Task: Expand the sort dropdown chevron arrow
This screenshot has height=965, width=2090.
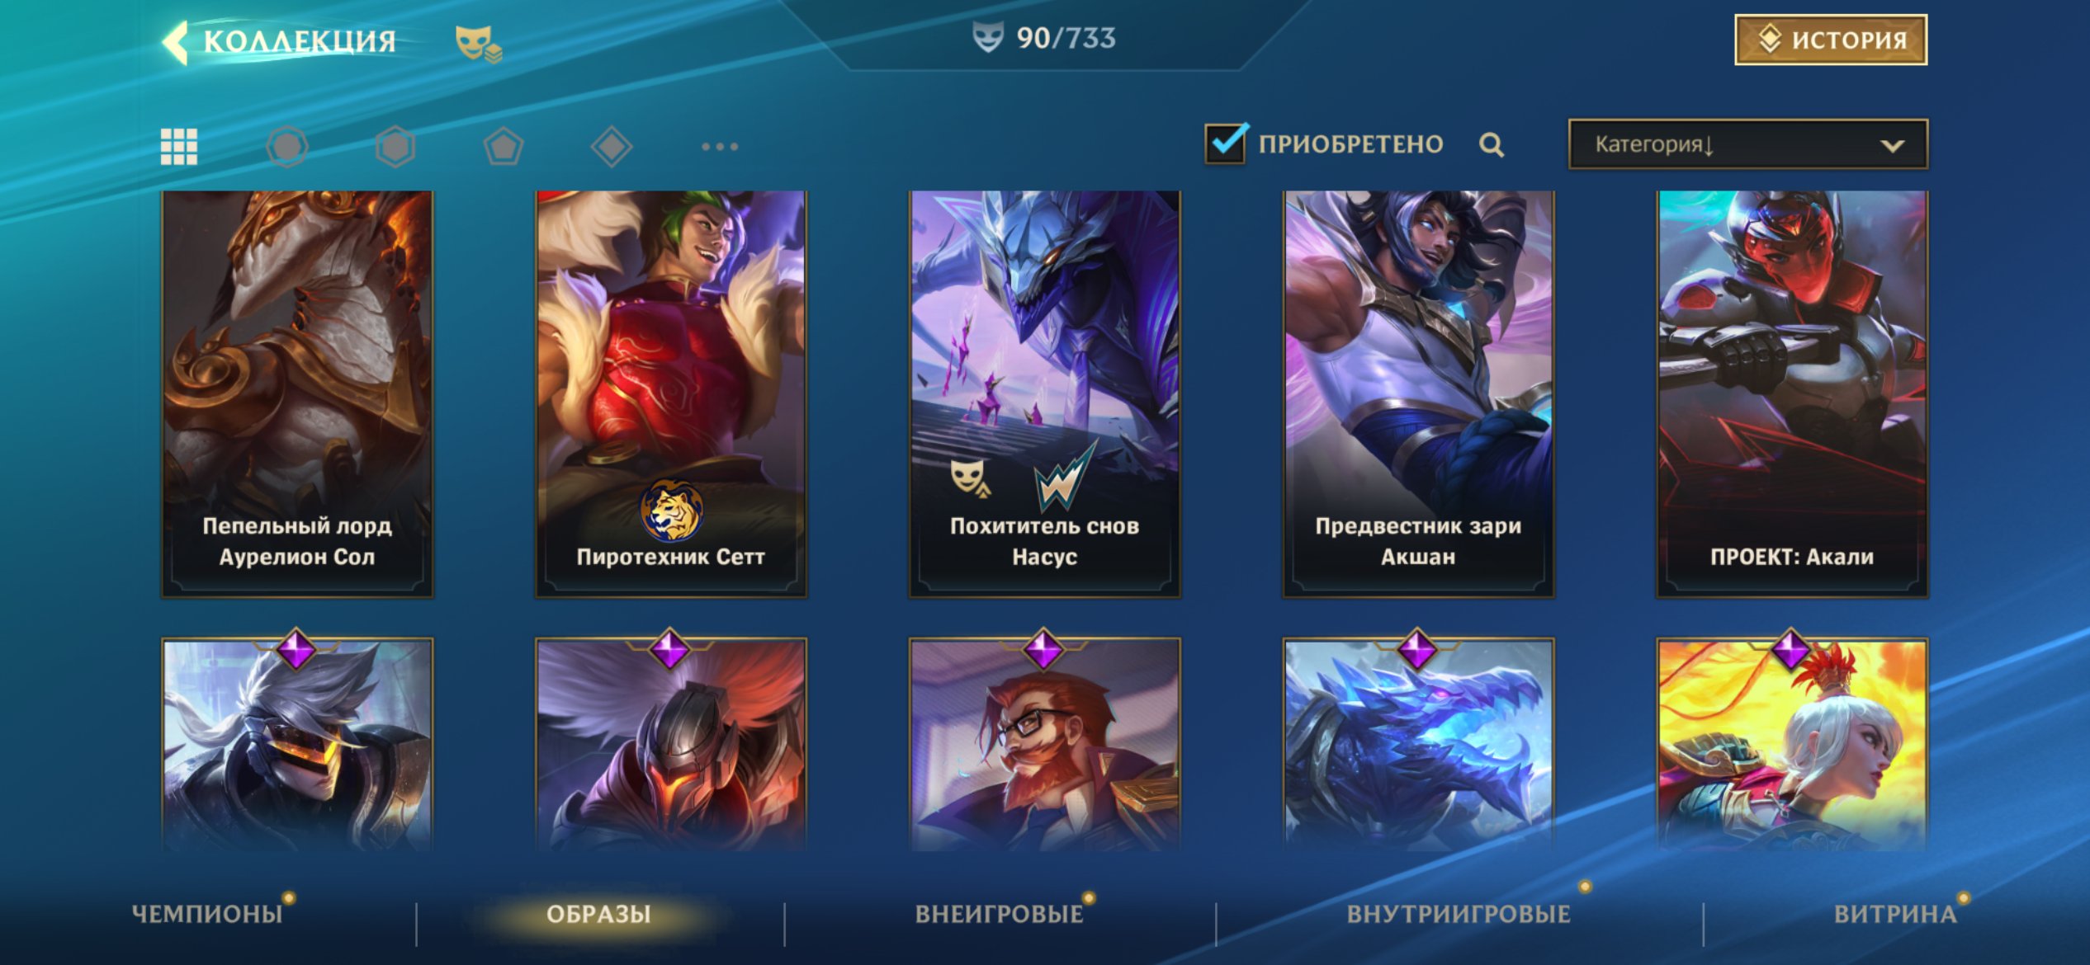Action: [1892, 146]
